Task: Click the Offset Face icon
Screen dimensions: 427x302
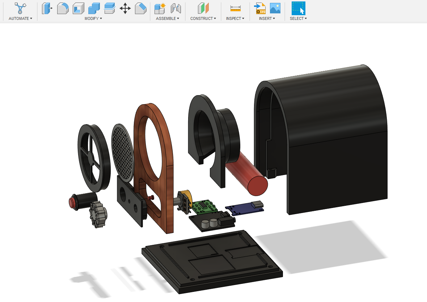Action: point(110,8)
